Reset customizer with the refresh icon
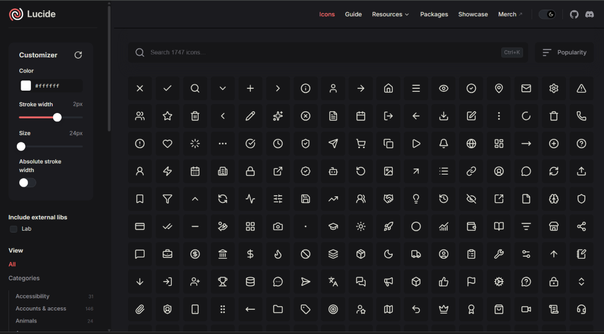The image size is (604, 334). (78, 55)
